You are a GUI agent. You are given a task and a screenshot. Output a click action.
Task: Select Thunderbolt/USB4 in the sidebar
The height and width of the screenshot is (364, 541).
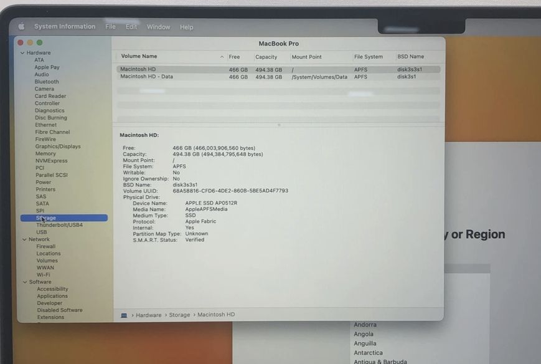click(x=59, y=225)
